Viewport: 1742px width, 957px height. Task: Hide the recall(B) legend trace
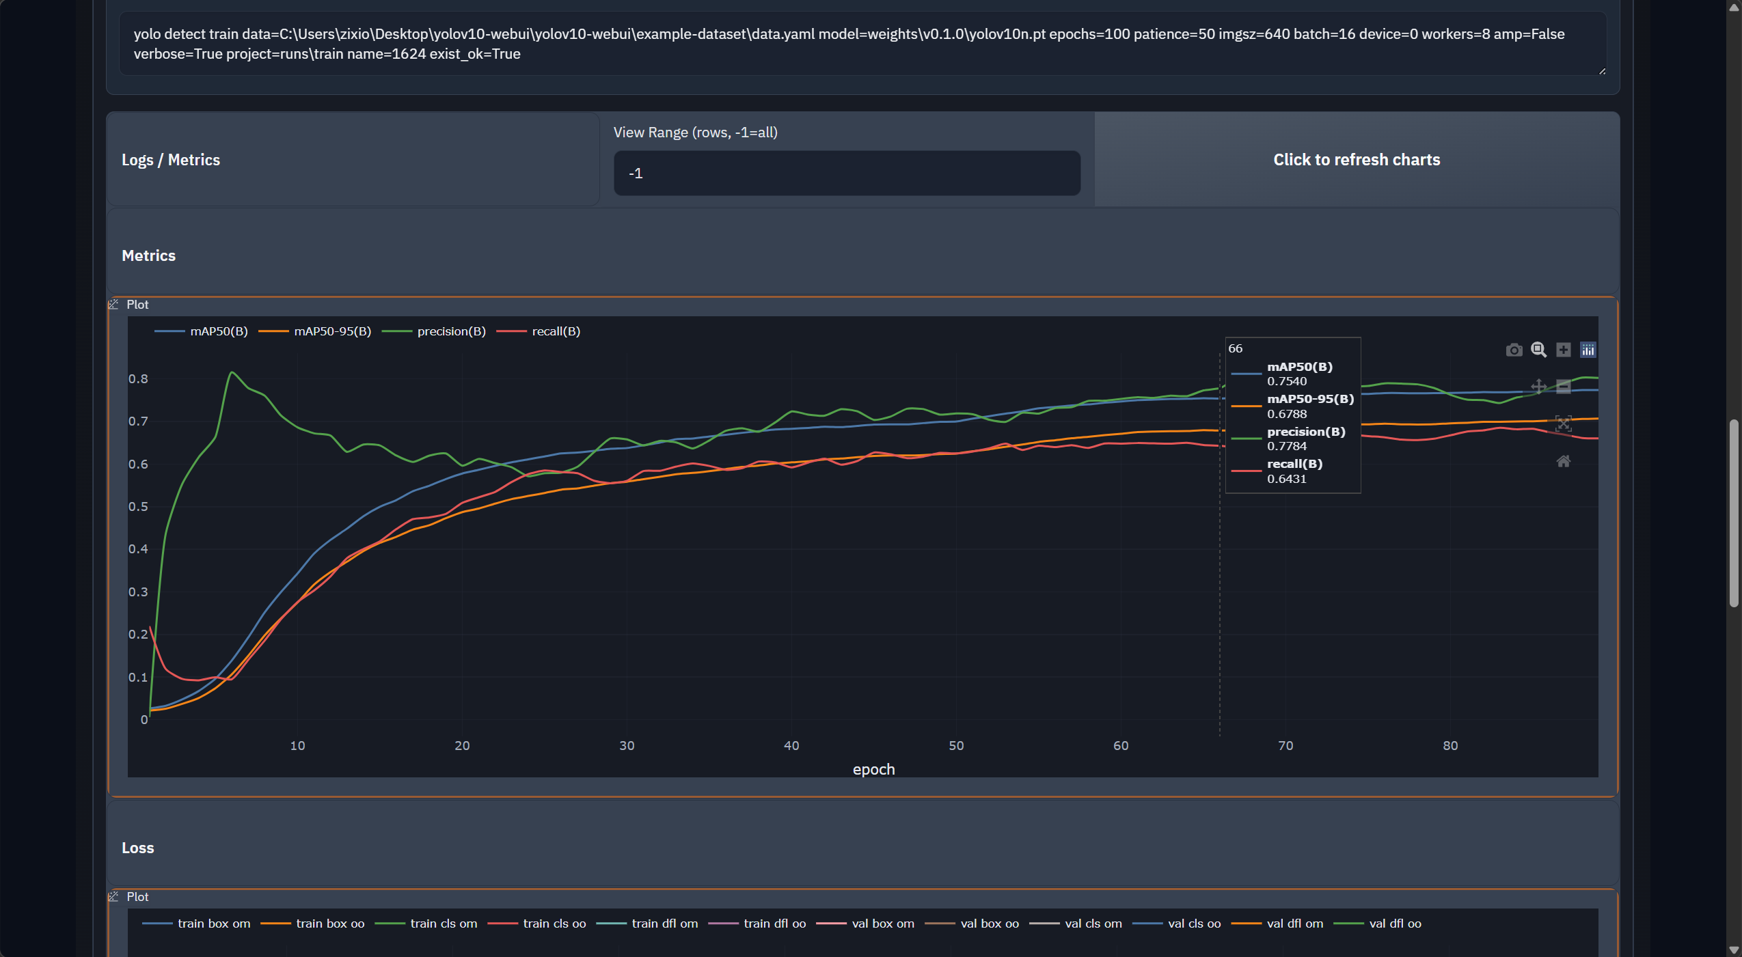555,331
